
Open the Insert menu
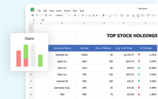pyautogui.click(x=59, y=11)
